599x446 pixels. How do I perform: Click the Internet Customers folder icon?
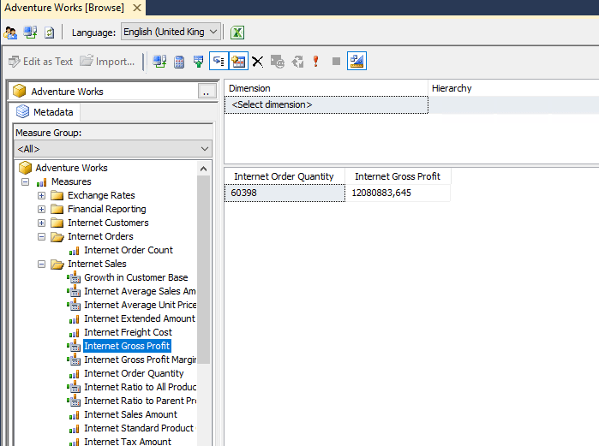(x=57, y=223)
